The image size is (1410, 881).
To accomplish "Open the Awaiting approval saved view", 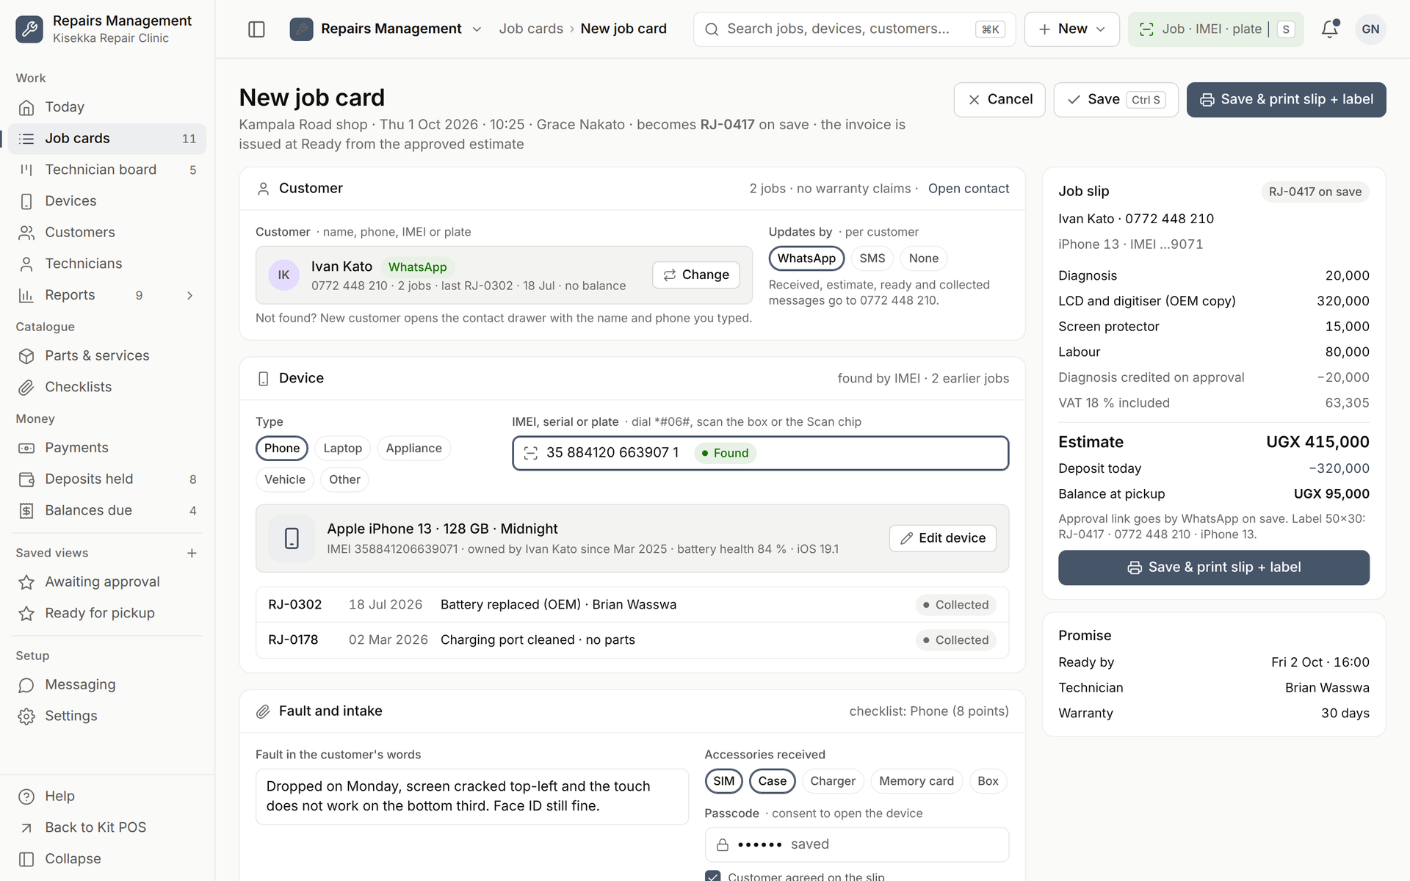I will pyautogui.click(x=107, y=582).
